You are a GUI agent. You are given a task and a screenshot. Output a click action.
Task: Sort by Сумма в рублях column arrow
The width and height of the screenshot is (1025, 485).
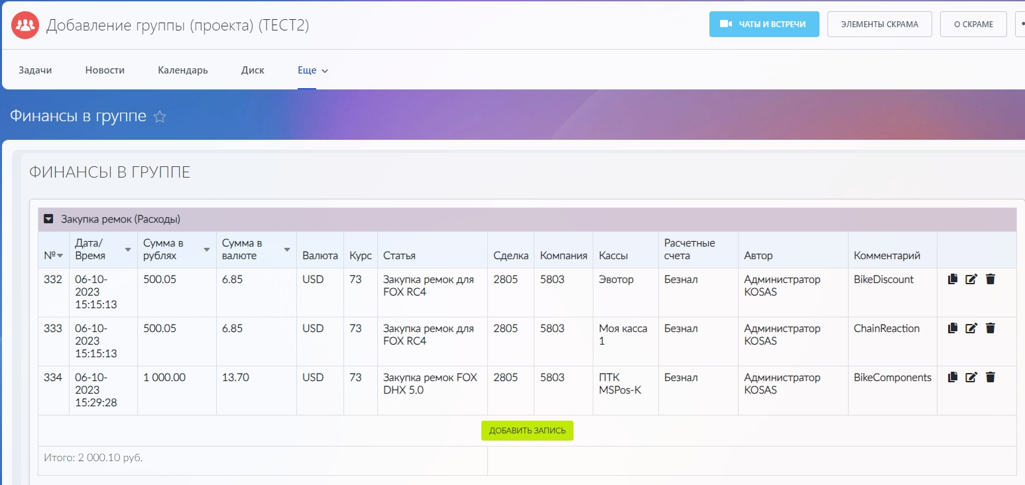point(207,250)
